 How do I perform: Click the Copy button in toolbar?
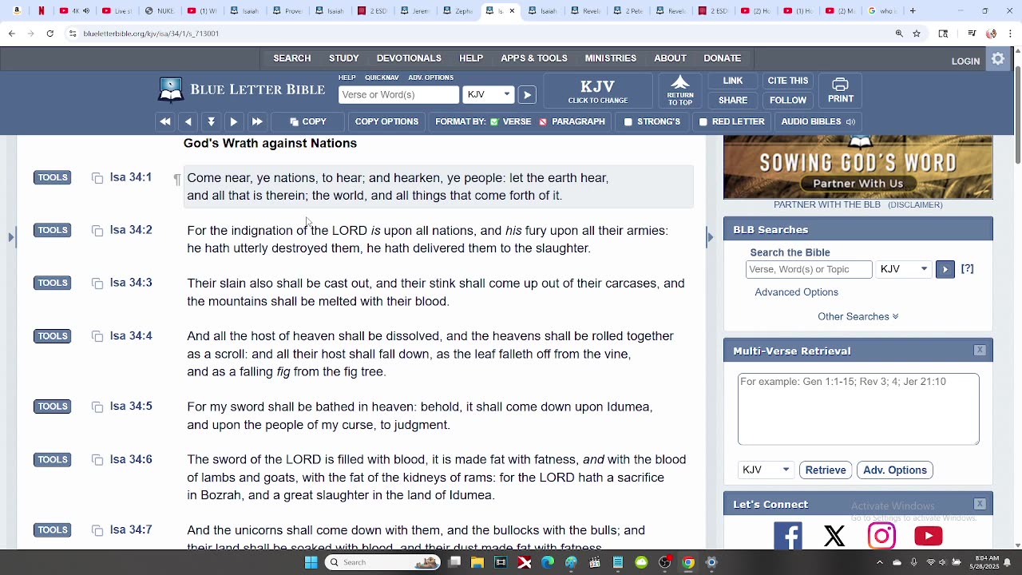click(x=308, y=121)
